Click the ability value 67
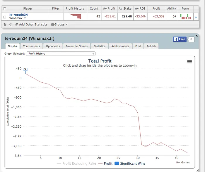Image resolution: width=205 pixels, height=172 pixels. pos(175,16)
